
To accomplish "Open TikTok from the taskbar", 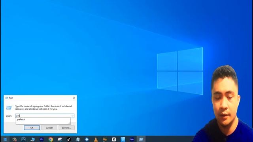I will click(68, 139).
